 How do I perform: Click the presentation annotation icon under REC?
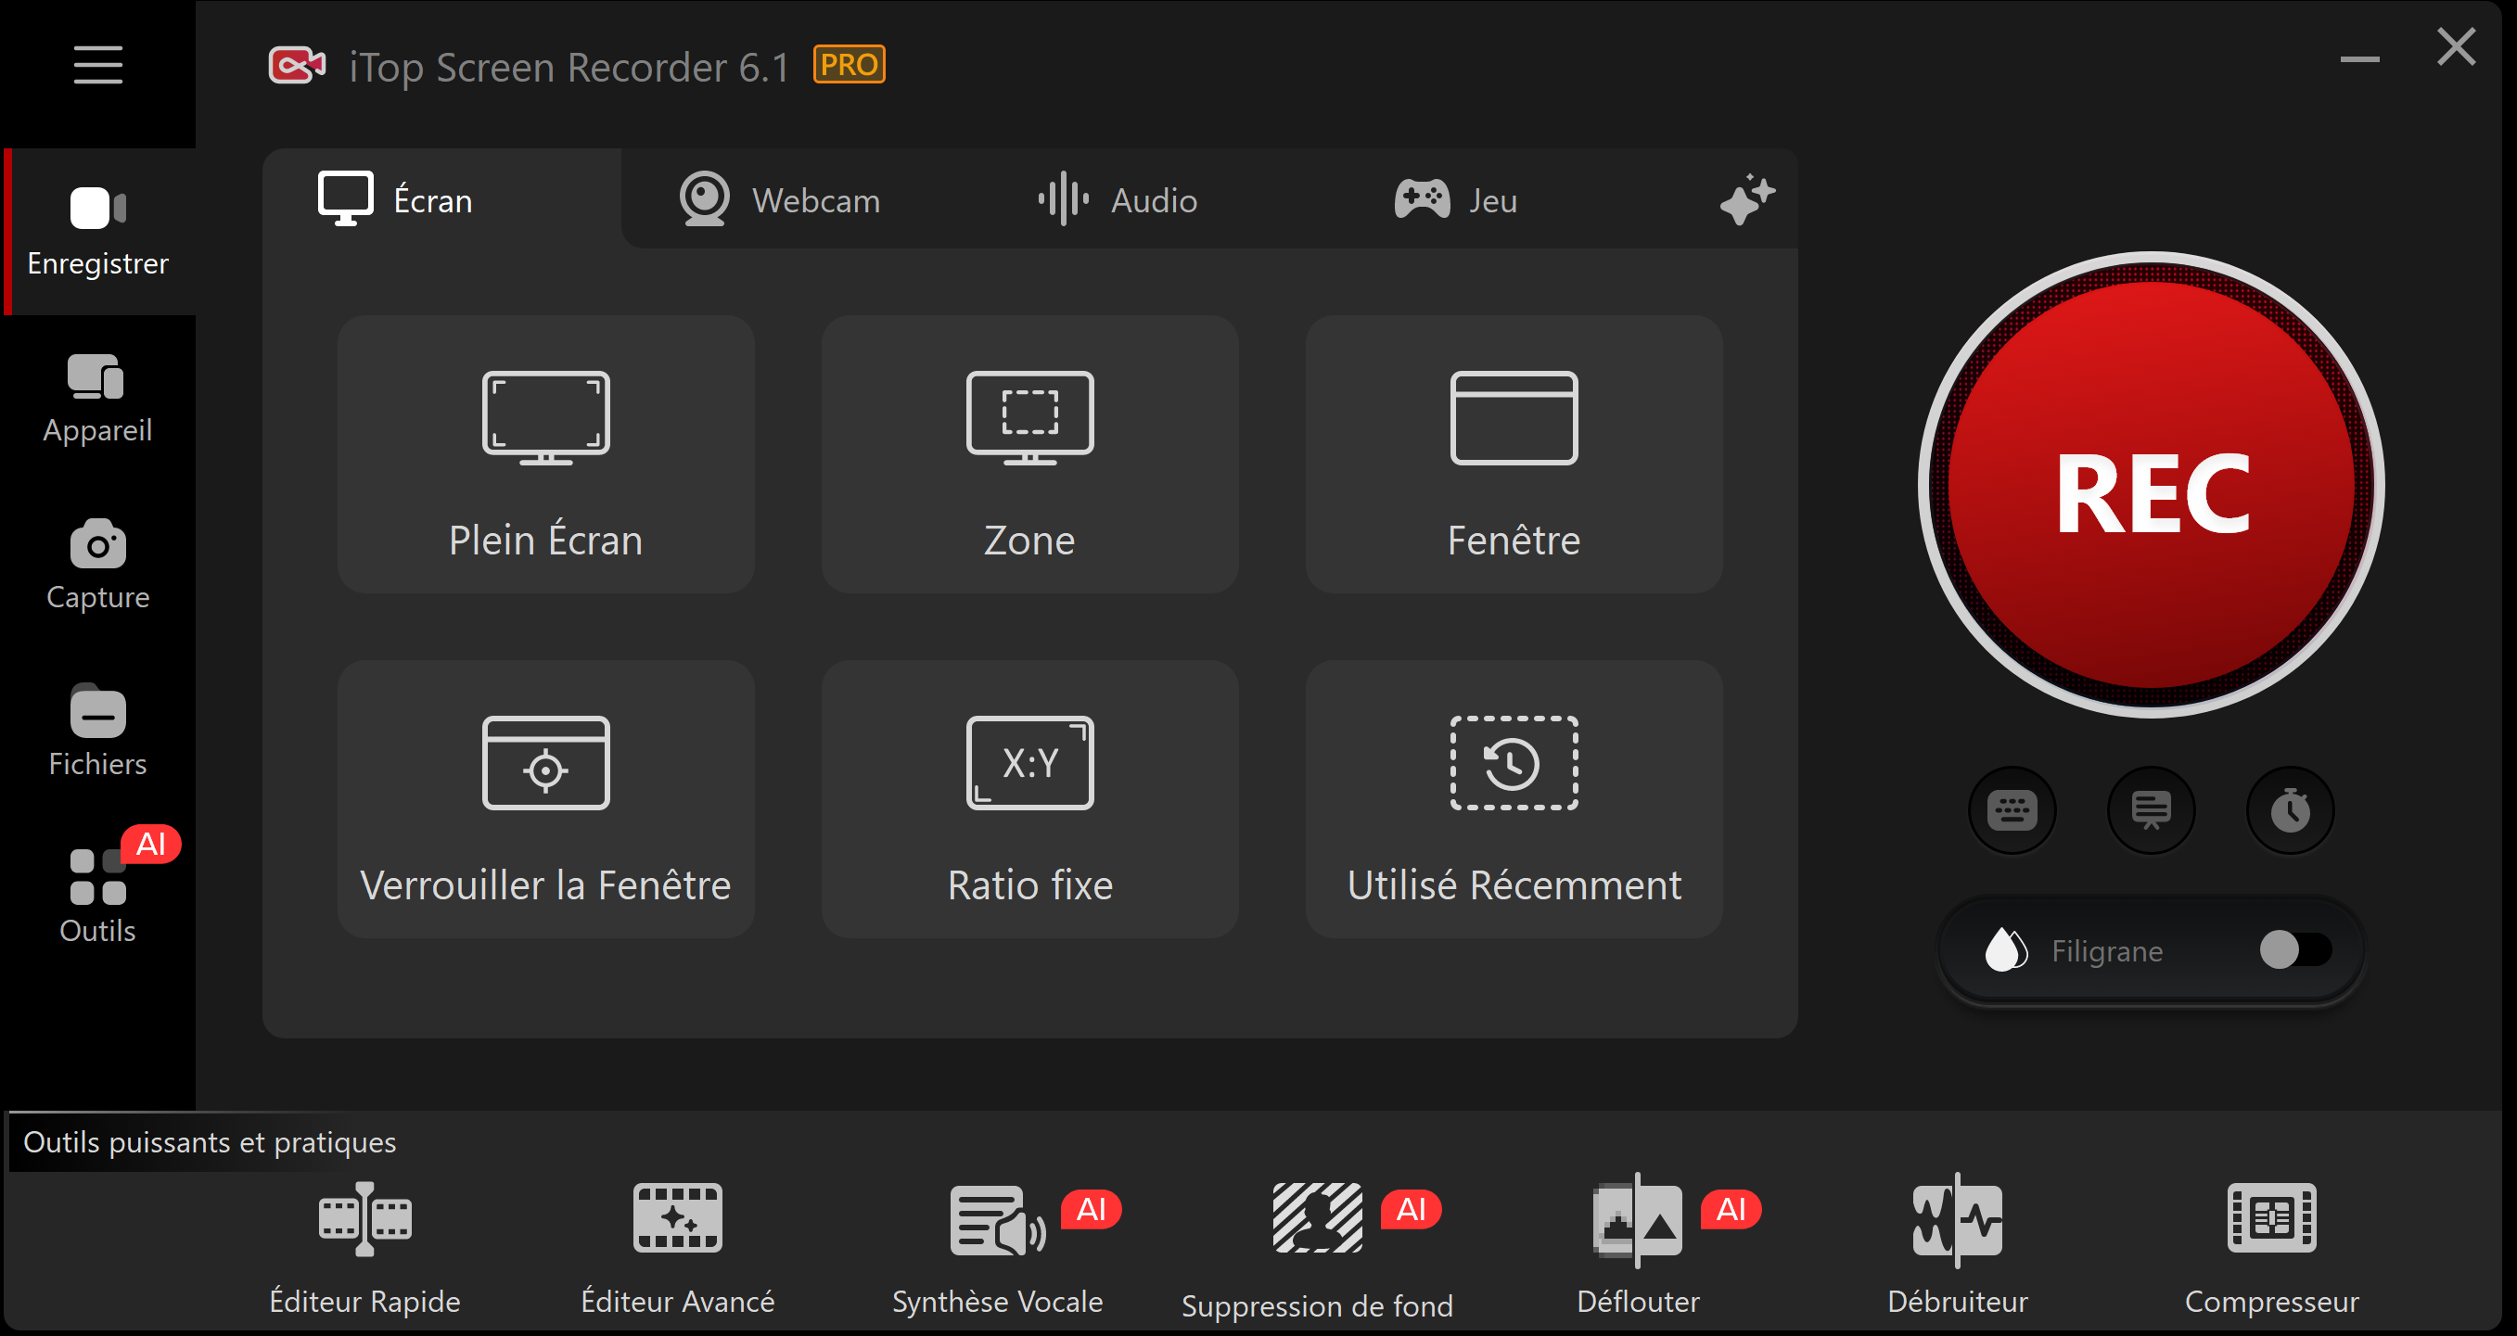(2151, 810)
